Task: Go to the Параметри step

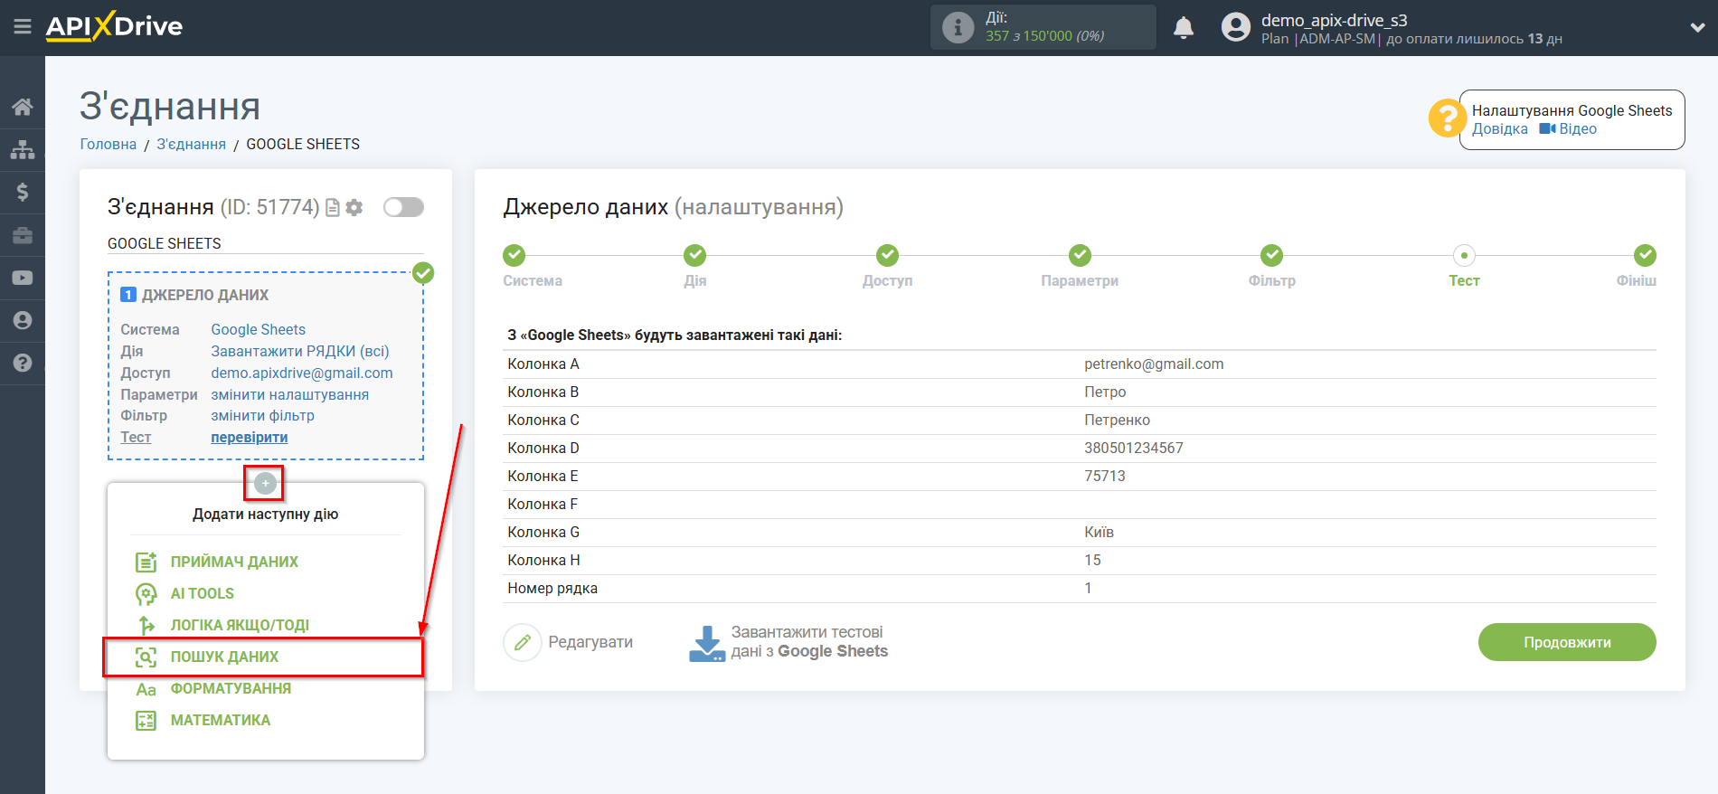Action: pos(1080,255)
